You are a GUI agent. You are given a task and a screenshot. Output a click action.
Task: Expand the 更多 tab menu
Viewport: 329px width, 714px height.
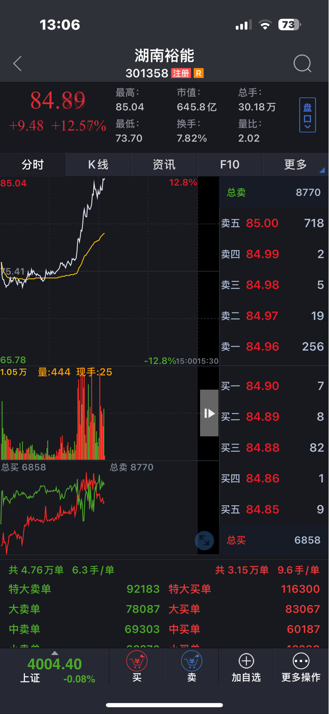[296, 165]
